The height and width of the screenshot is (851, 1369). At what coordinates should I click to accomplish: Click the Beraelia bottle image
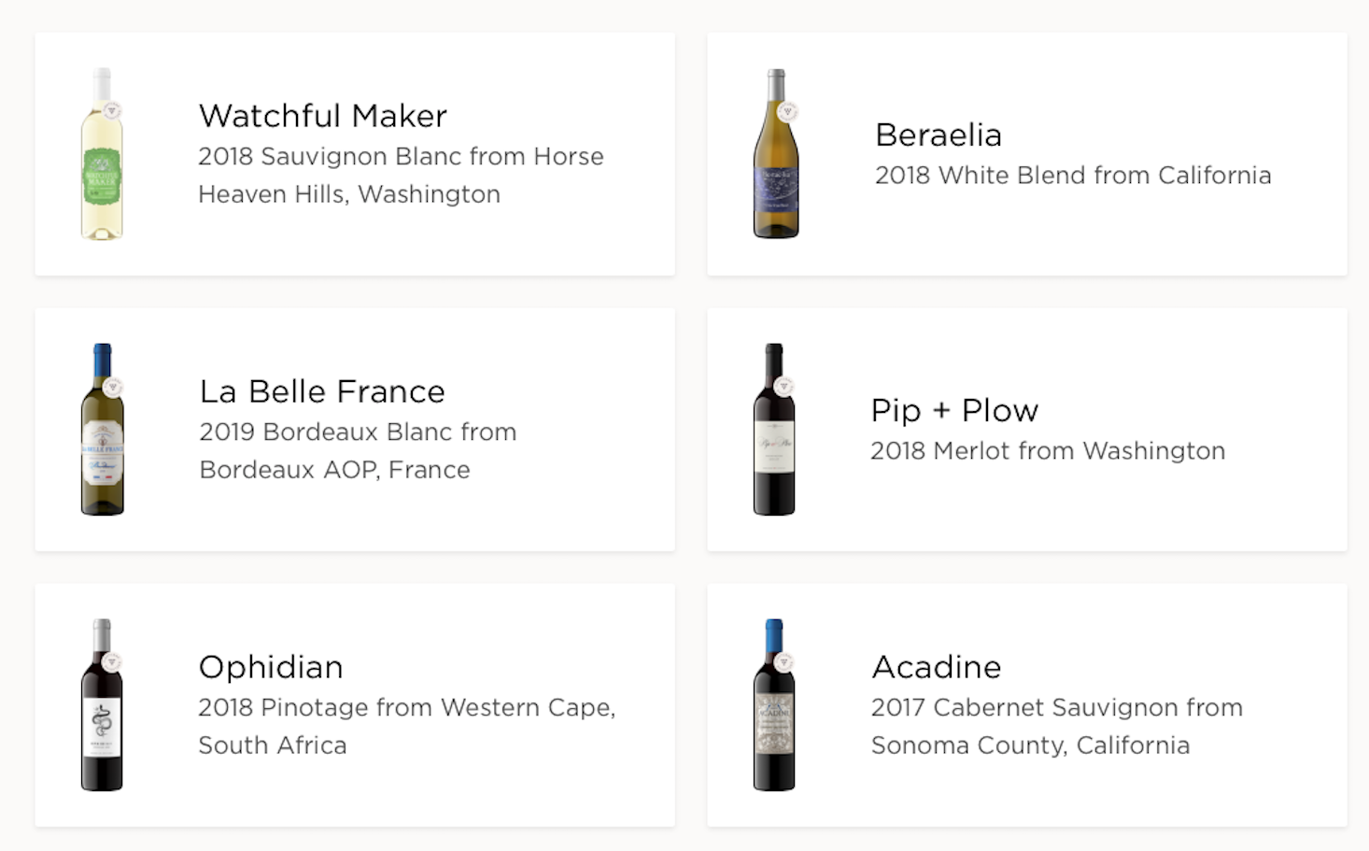tap(776, 154)
